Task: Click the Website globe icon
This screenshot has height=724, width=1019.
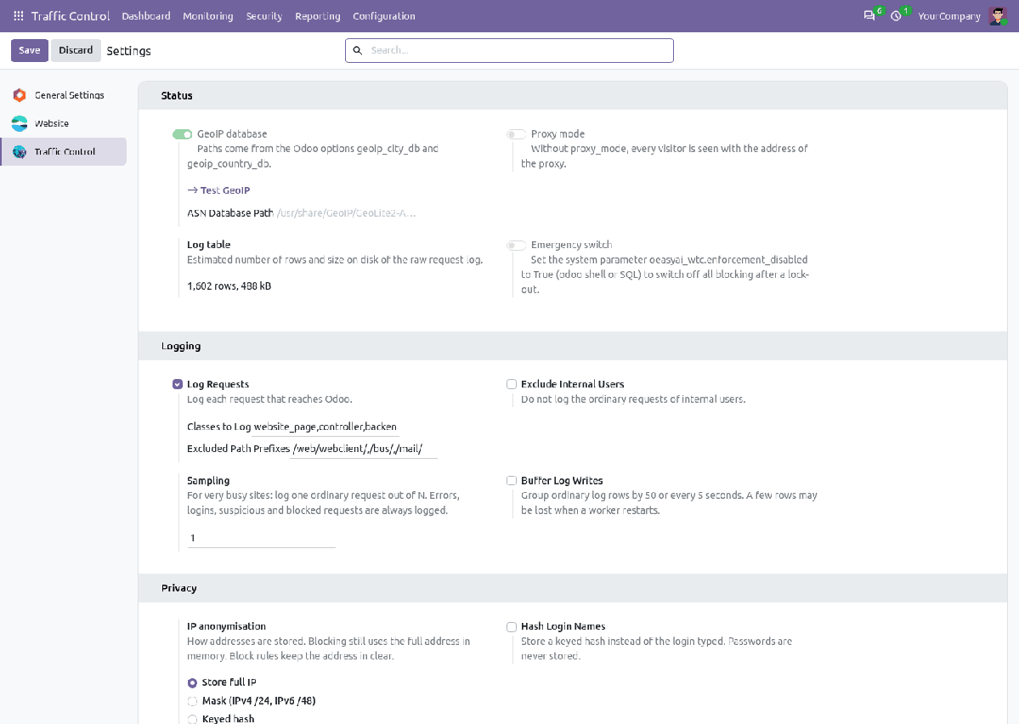Action: pos(20,123)
